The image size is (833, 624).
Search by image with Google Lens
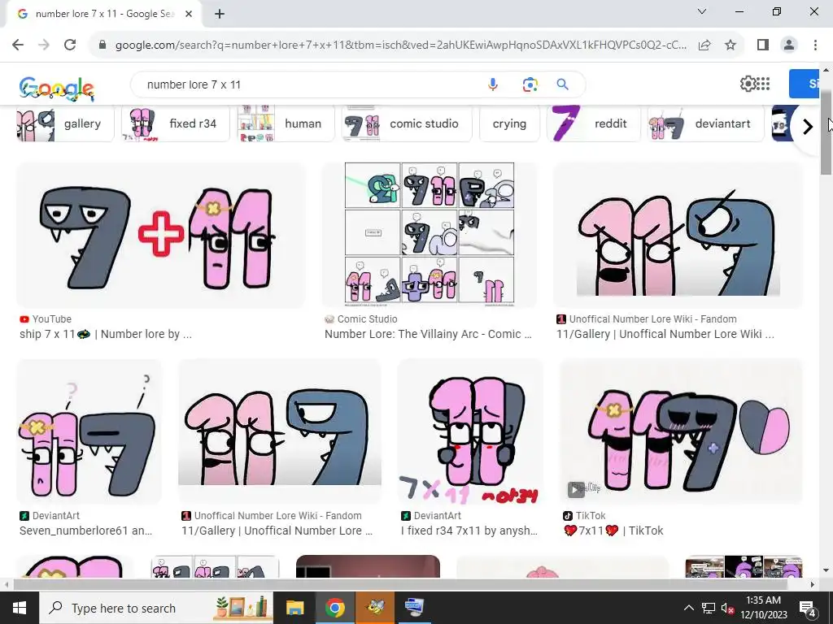(530, 84)
